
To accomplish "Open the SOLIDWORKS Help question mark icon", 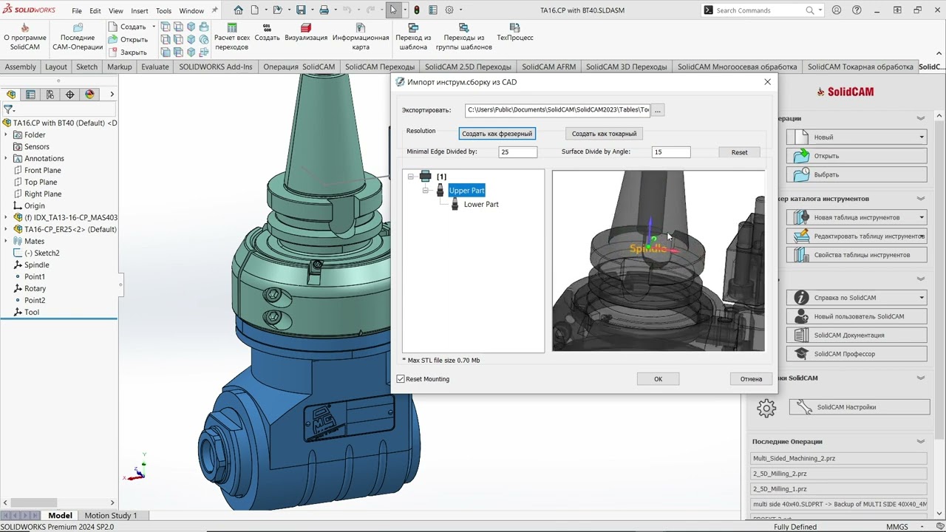I will coord(857,10).
